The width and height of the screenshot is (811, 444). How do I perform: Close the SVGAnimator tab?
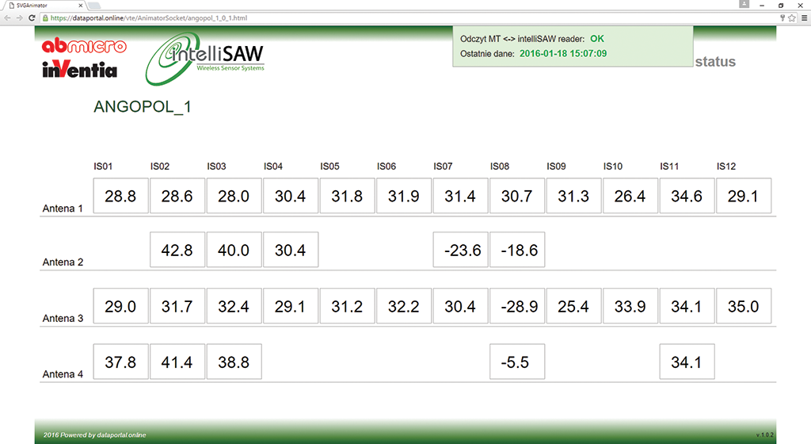pyautogui.click(x=81, y=5)
